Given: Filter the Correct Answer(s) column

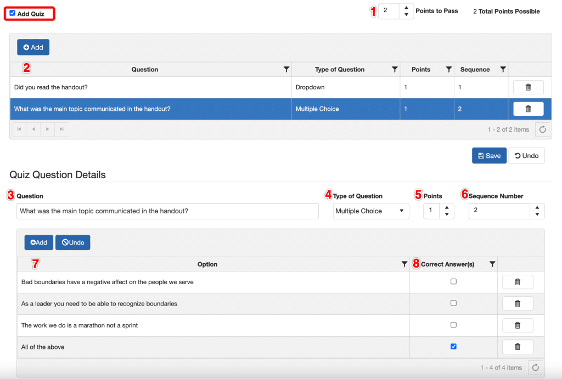Looking at the screenshot, I should pyautogui.click(x=492, y=264).
